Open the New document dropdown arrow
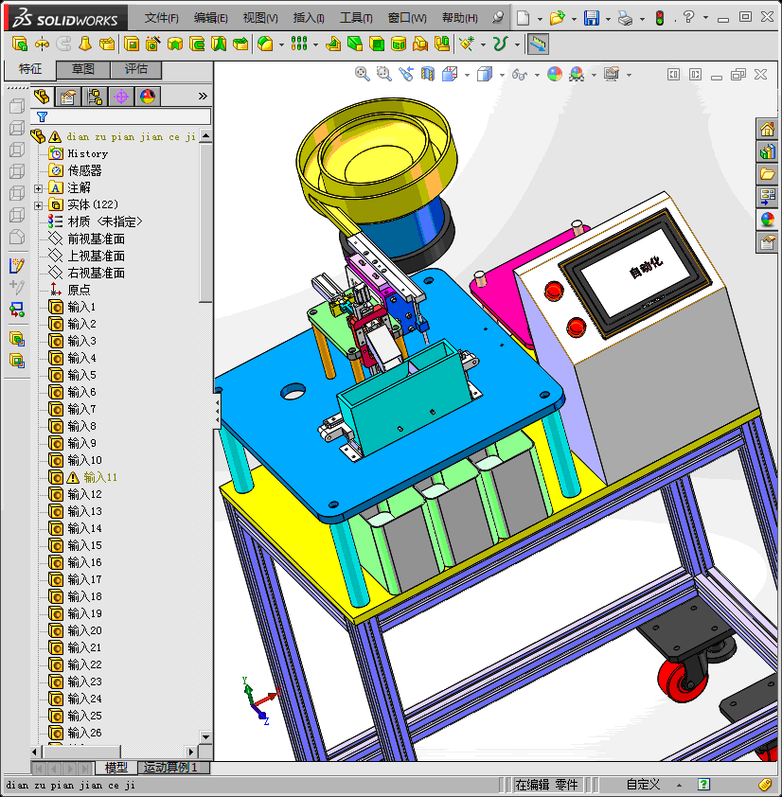Screen dimensions: 782x797 click(x=540, y=19)
